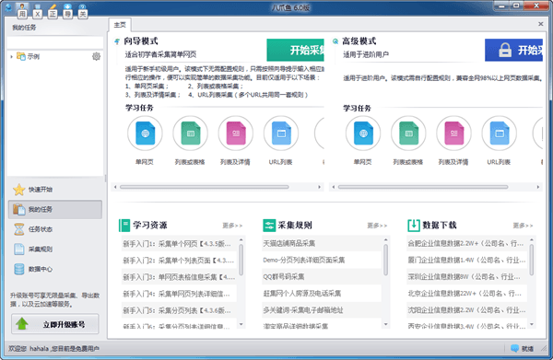Viewport: 553px width, 360px height.
Task: Click the 向导模式 horizontal scrollbar thumb
Action: click(205, 187)
